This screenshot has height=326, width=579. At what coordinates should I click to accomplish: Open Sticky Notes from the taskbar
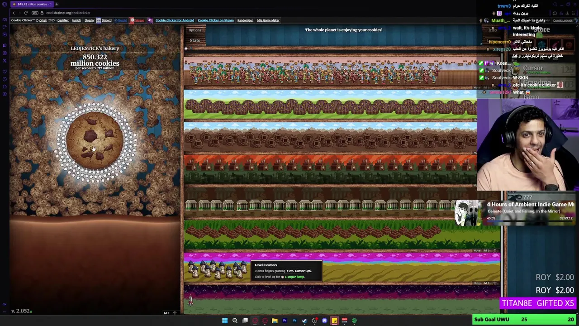pyautogui.click(x=334, y=321)
